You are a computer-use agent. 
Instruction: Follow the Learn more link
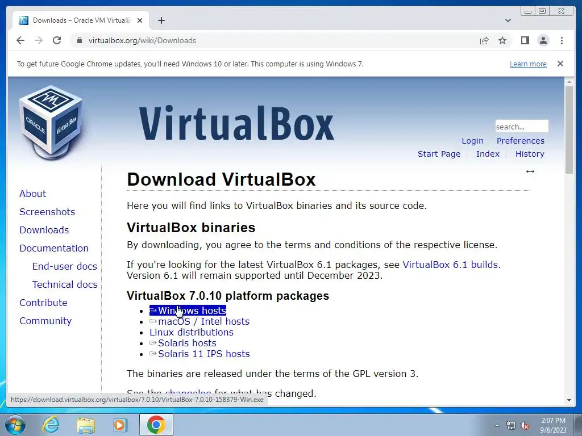pos(528,64)
